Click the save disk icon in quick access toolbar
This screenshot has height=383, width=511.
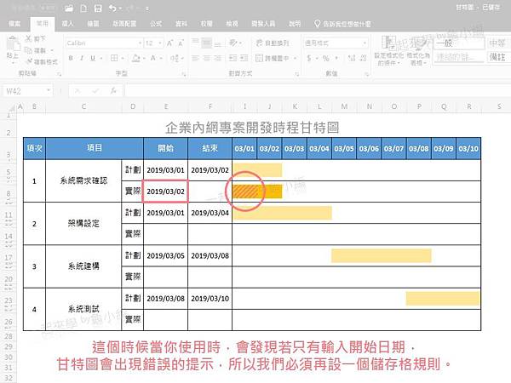click(x=98, y=9)
